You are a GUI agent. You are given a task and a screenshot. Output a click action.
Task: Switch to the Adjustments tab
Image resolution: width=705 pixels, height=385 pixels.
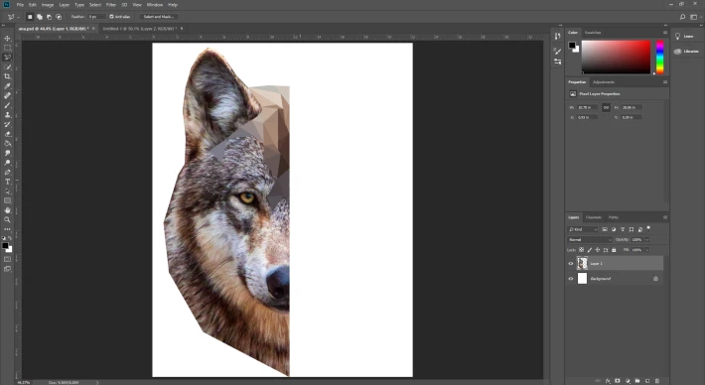(604, 82)
